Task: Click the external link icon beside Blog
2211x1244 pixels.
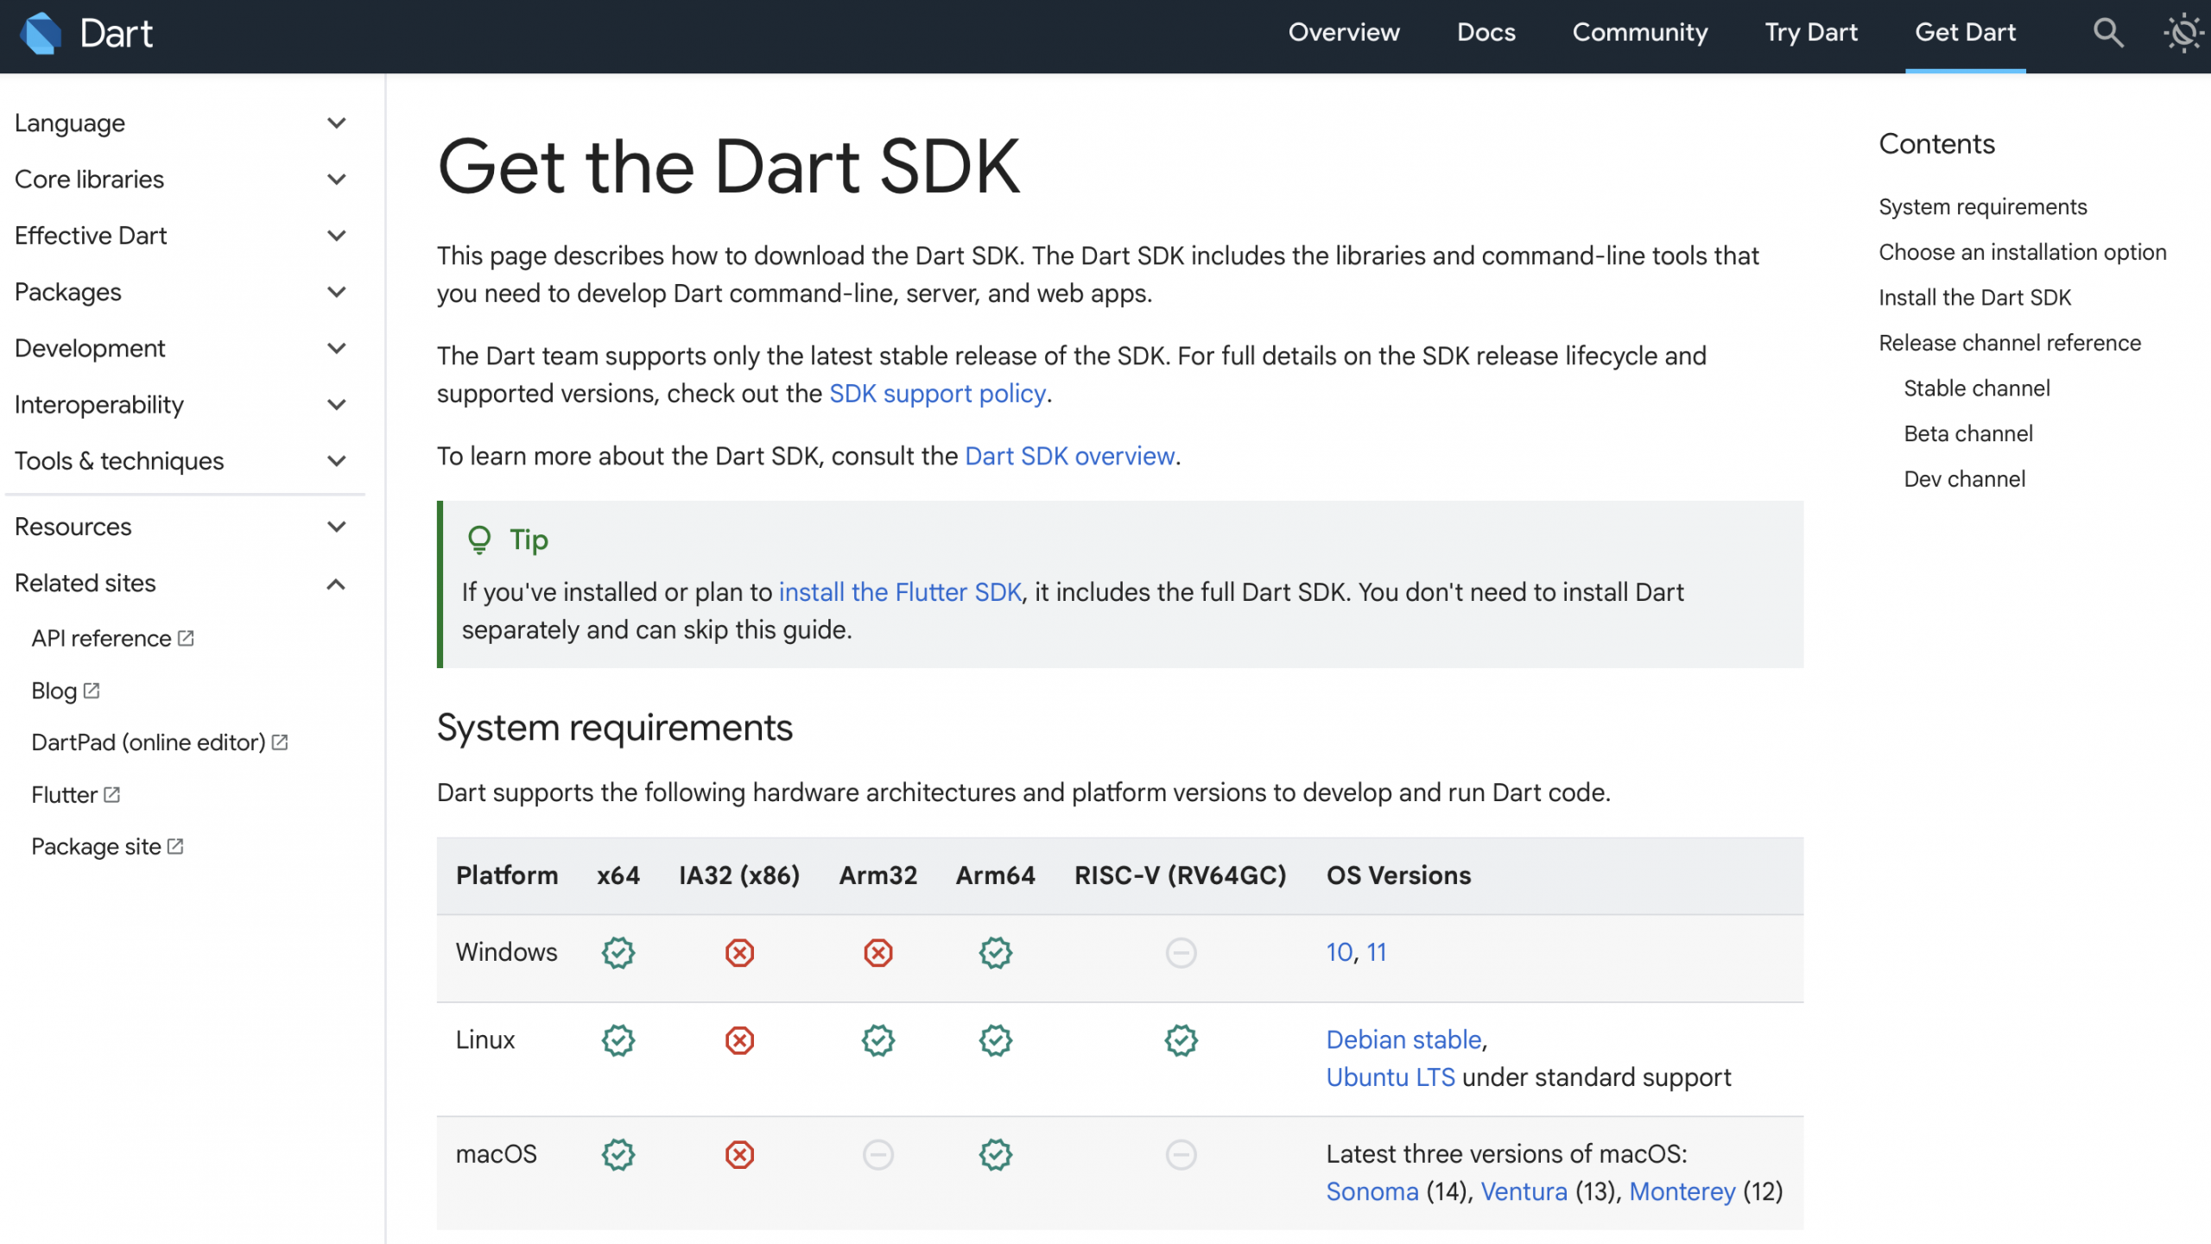Action: 92,691
